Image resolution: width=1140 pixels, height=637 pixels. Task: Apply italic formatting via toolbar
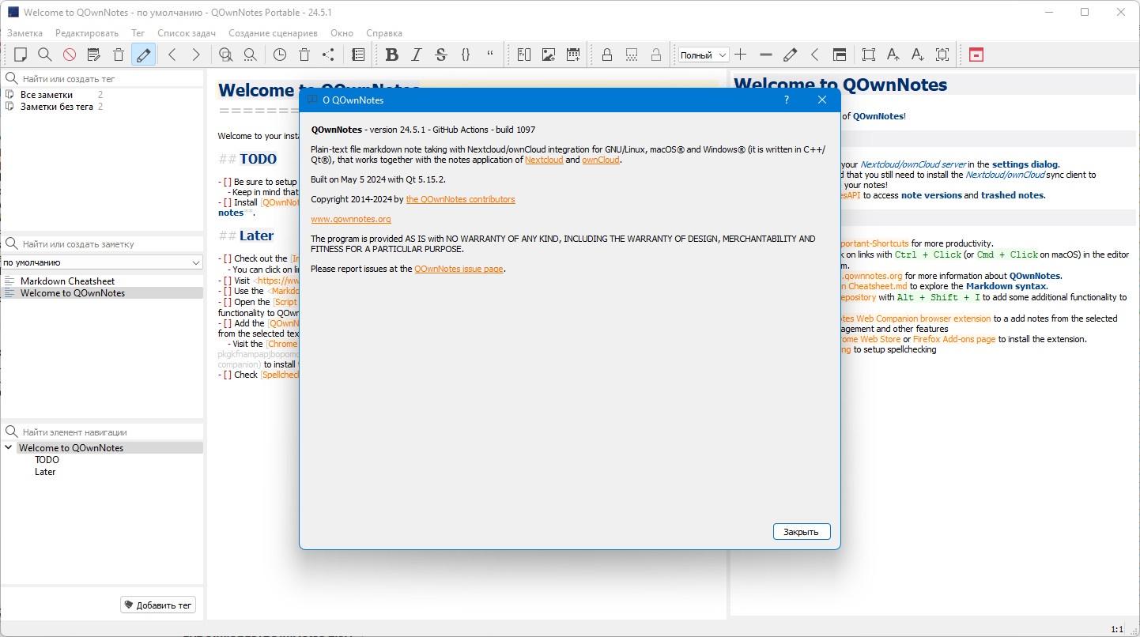point(417,55)
